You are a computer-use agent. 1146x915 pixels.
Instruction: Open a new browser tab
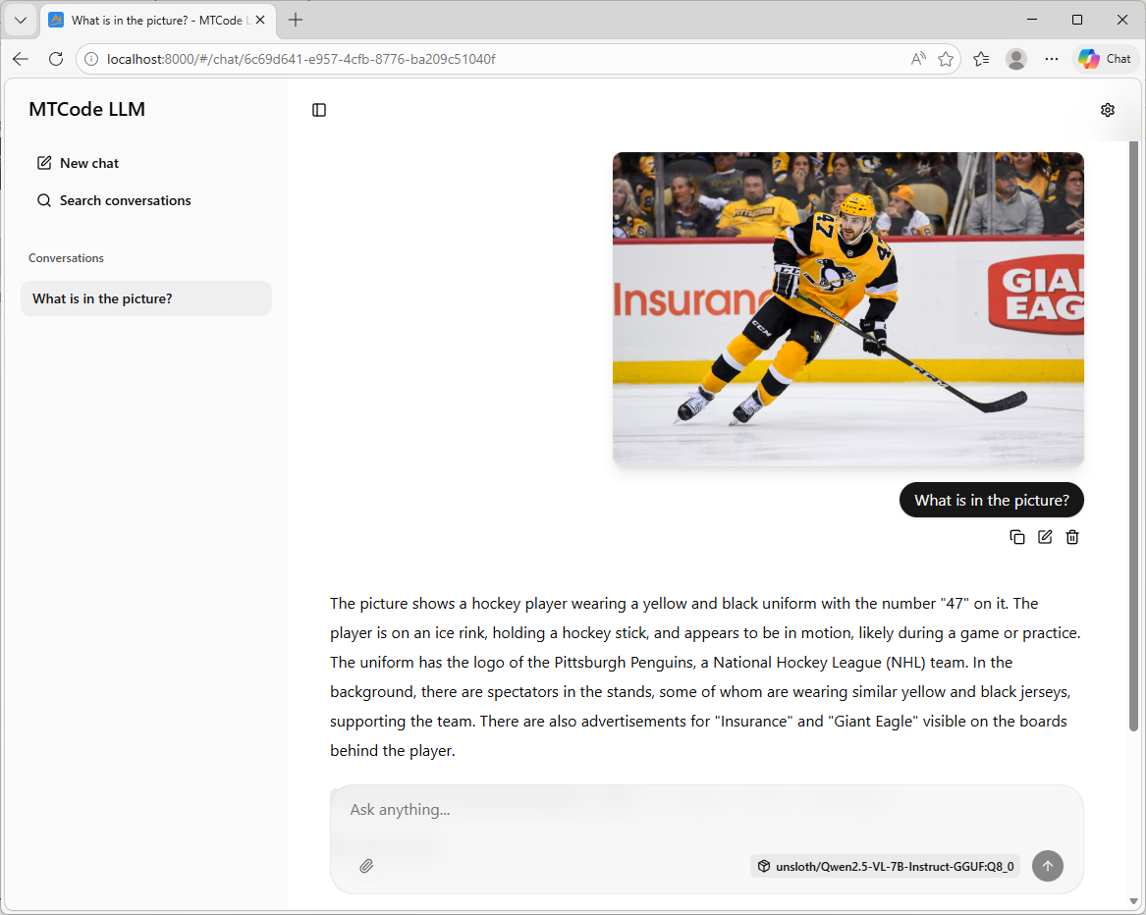point(296,20)
